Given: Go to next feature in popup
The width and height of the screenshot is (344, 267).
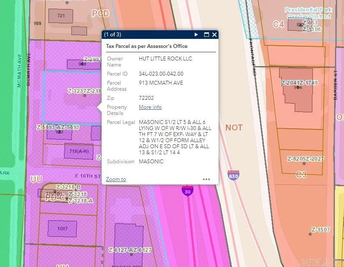Looking at the screenshot, I should click(196, 35).
